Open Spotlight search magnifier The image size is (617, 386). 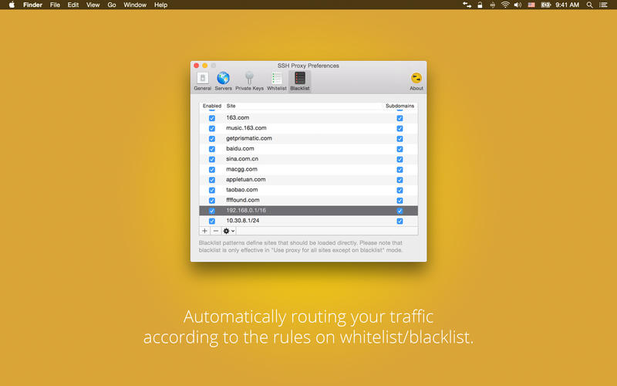(x=590, y=5)
